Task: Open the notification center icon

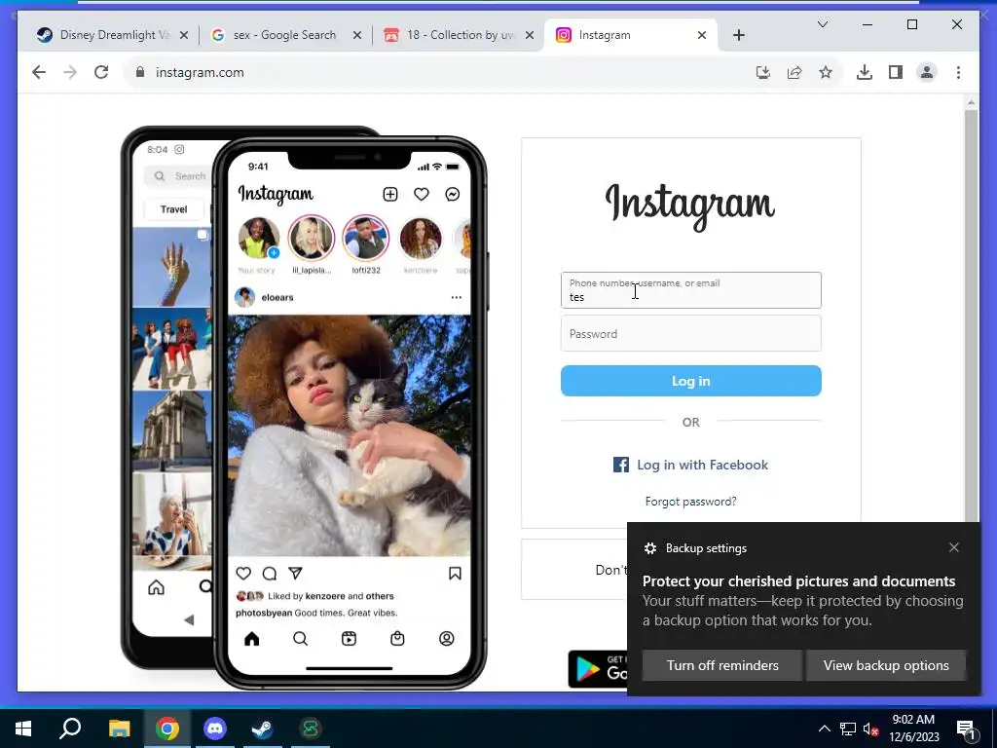Action: (966, 729)
